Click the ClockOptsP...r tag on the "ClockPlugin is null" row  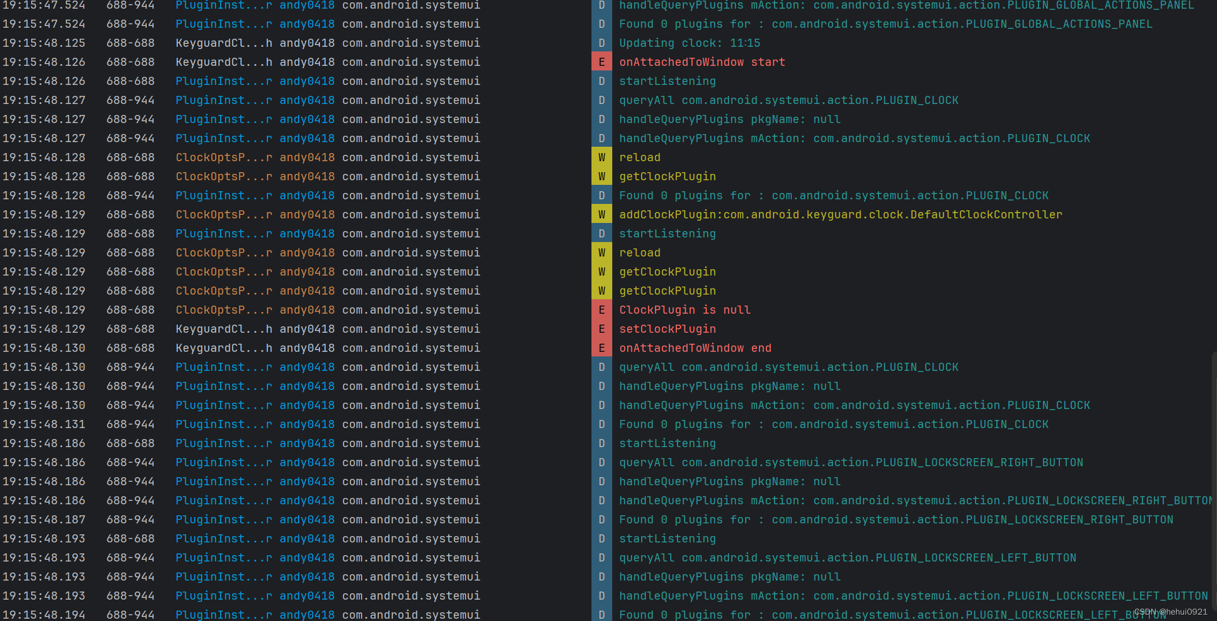pyautogui.click(x=224, y=310)
